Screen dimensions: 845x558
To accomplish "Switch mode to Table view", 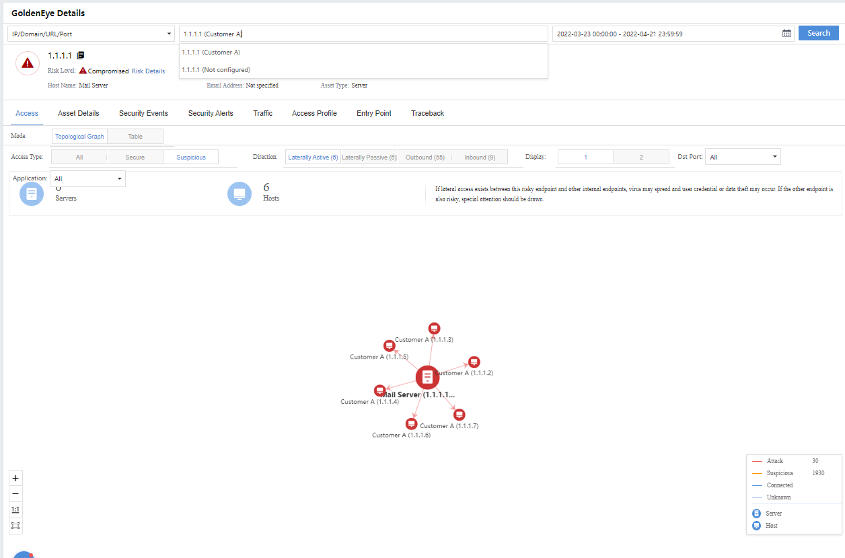I will tap(135, 137).
